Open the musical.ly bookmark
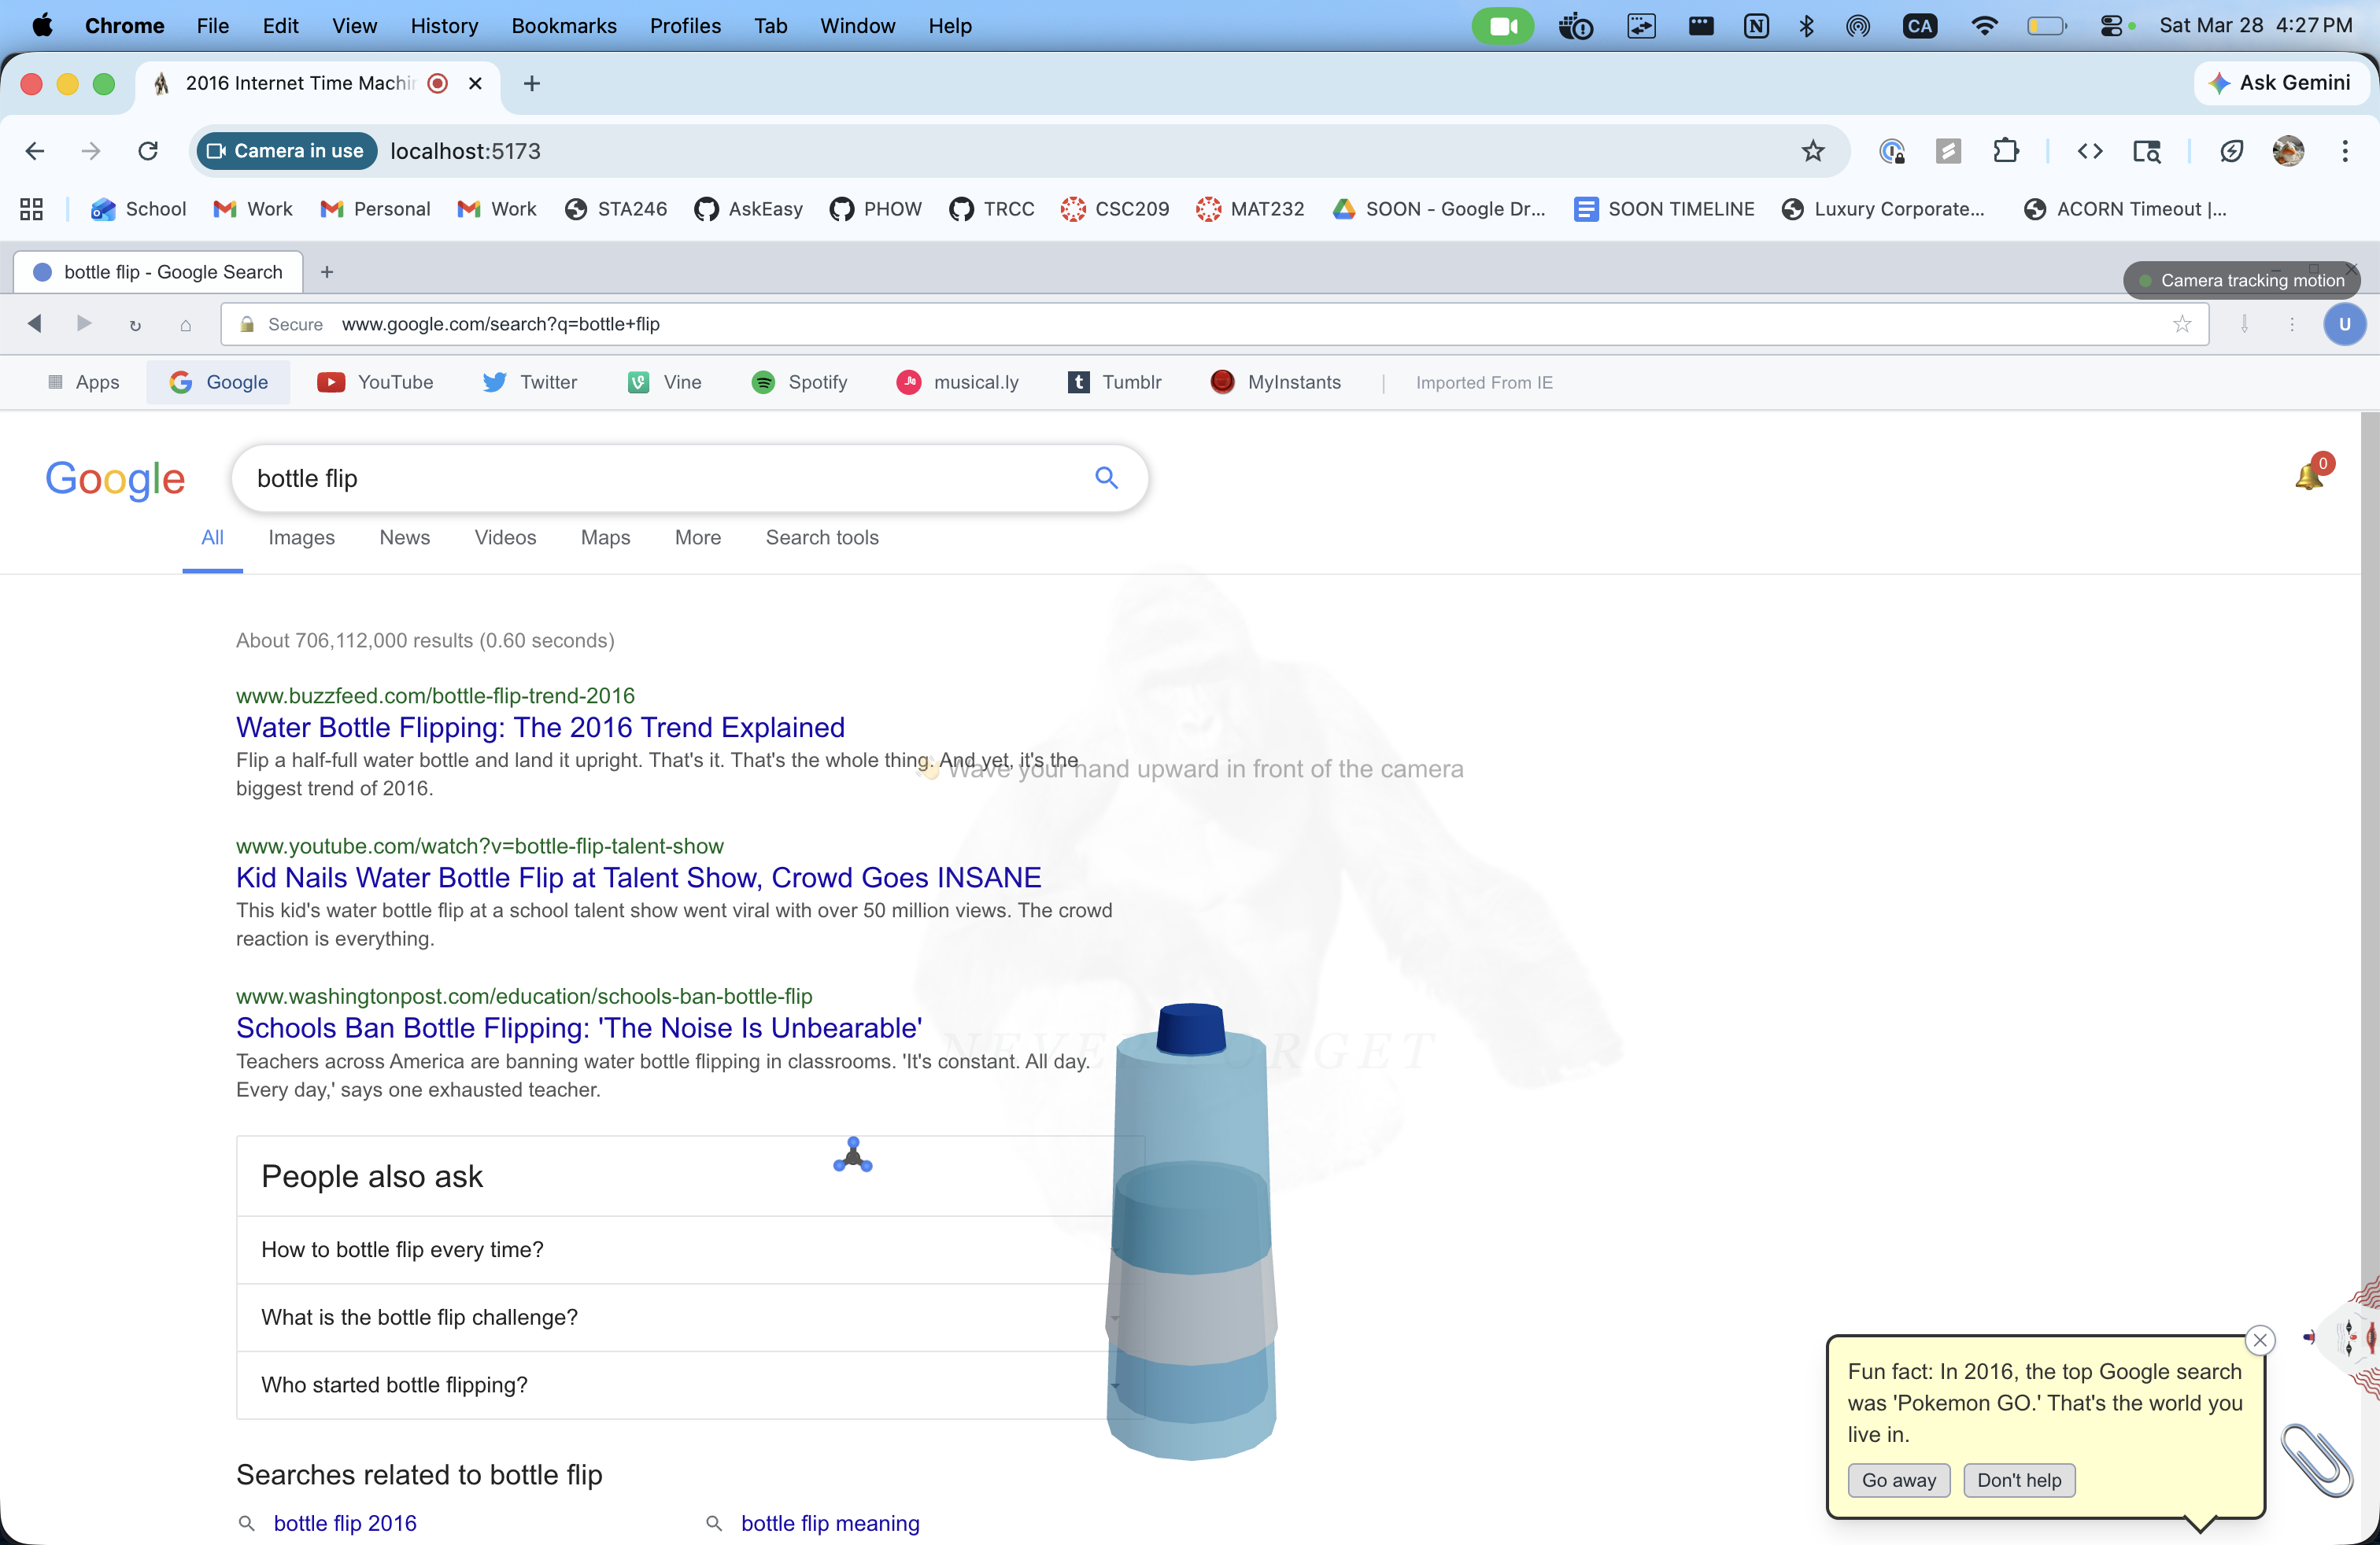The width and height of the screenshot is (2380, 1545). (x=957, y=382)
